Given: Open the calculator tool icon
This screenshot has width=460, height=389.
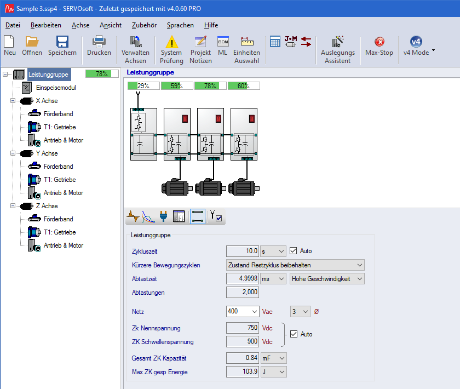Looking at the screenshot, I should tap(275, 42).
